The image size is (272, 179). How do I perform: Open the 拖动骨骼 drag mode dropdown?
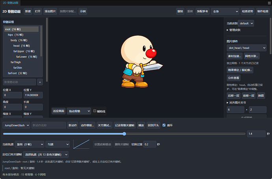79,111
